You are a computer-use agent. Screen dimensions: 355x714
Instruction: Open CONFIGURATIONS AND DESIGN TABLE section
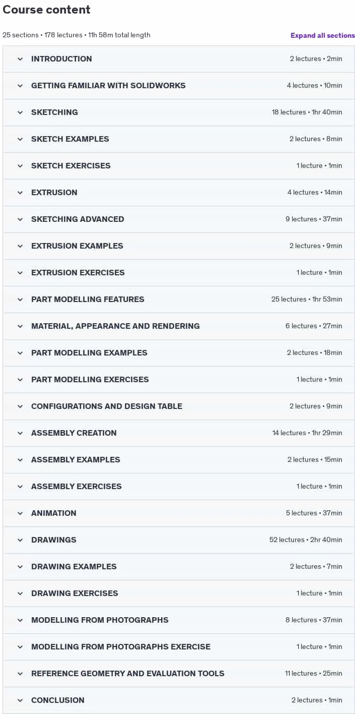tap(179, 406)
